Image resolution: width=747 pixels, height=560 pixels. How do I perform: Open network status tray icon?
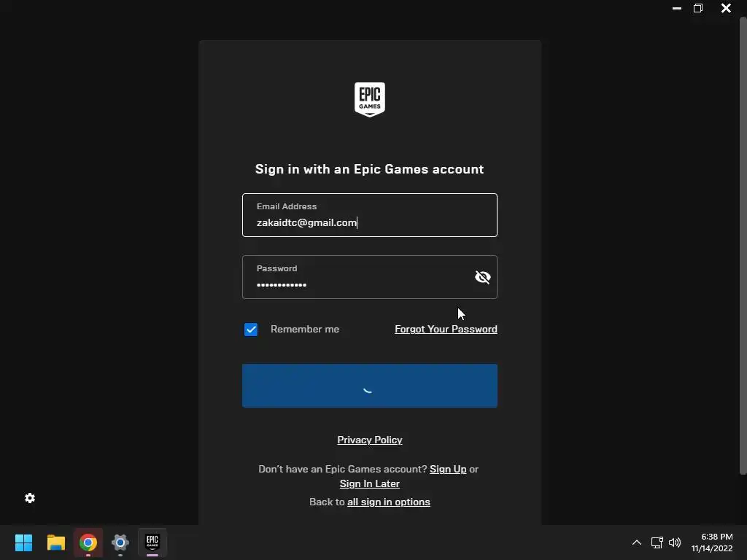click(x=657, y=542)
